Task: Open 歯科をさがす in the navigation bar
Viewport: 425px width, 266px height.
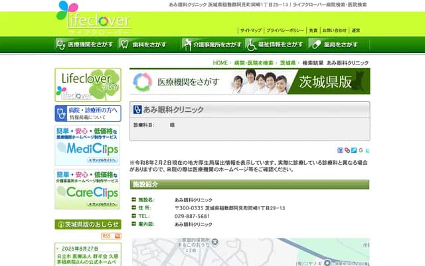Action: pos(143,45)
